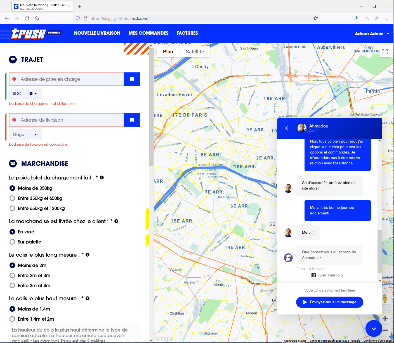Show info about tallest parcel

click(x=88, y=298)
